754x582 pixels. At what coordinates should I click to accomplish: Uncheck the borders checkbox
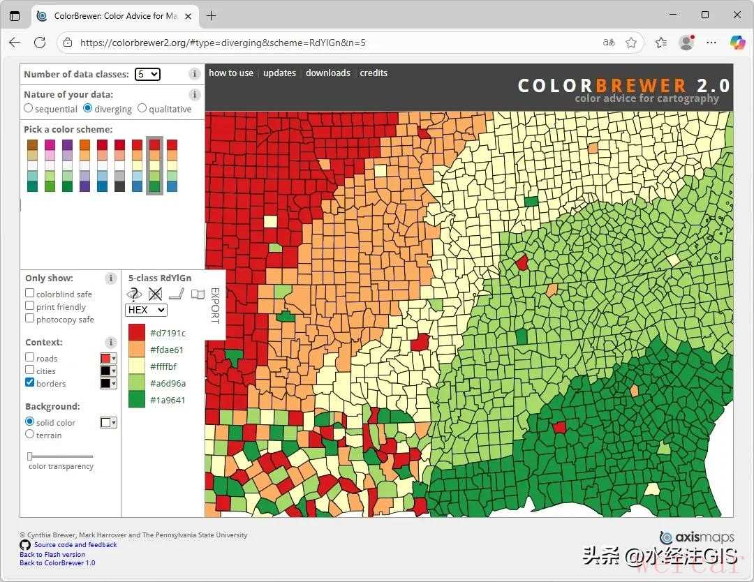(x=30, y=383)
